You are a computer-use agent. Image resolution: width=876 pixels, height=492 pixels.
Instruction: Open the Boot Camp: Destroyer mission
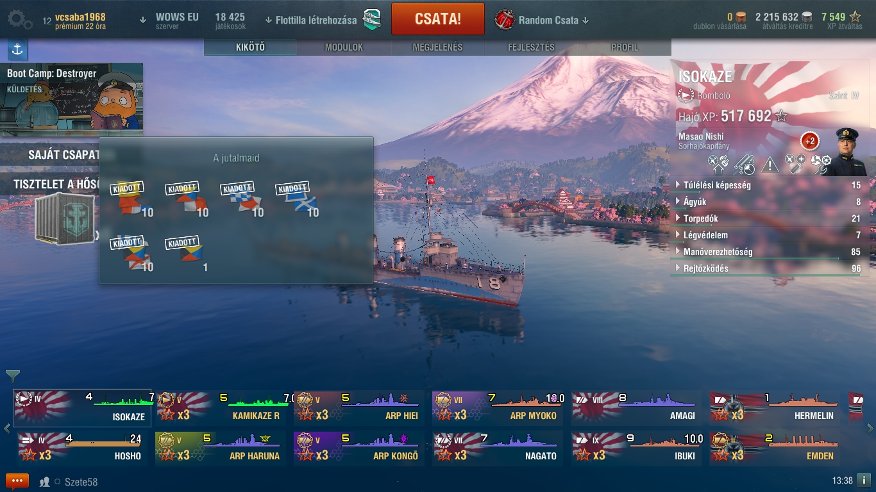click(x=71, y=99)
